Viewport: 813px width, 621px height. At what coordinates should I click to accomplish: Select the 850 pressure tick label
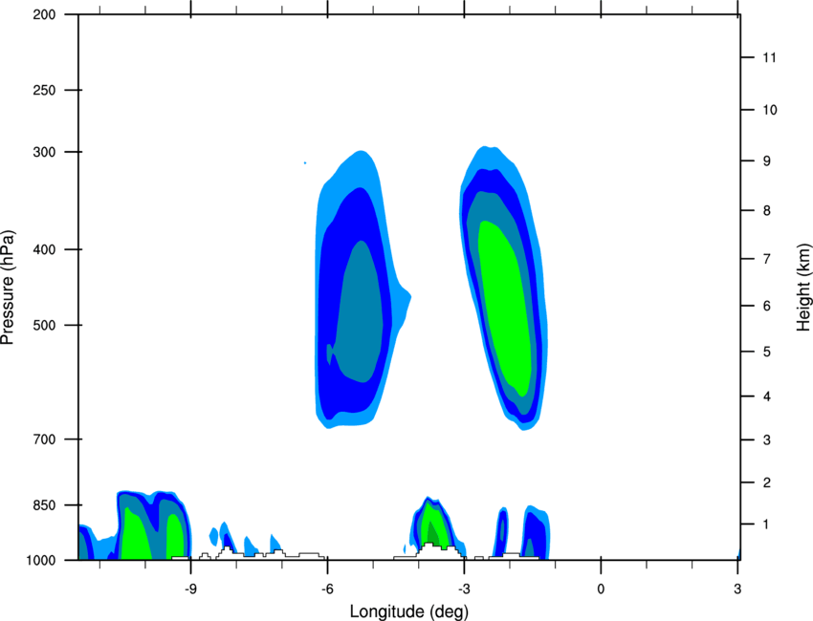click(44, 505)
